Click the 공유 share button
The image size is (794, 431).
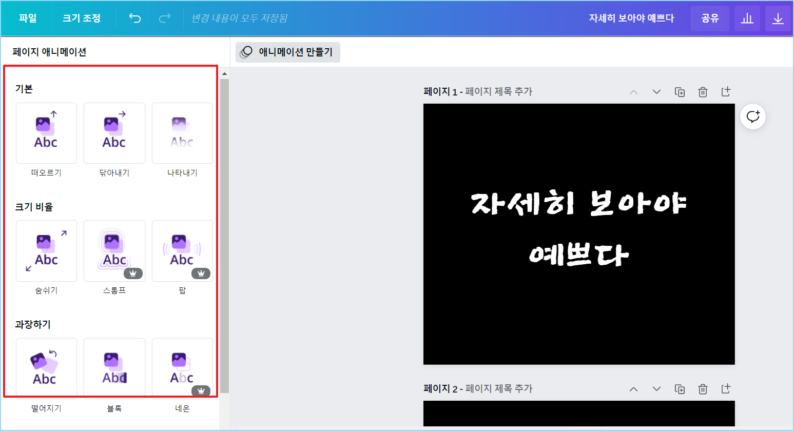coord(710,18)
